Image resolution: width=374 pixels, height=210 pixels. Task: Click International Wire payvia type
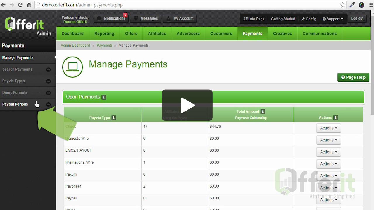coord(79,162)
